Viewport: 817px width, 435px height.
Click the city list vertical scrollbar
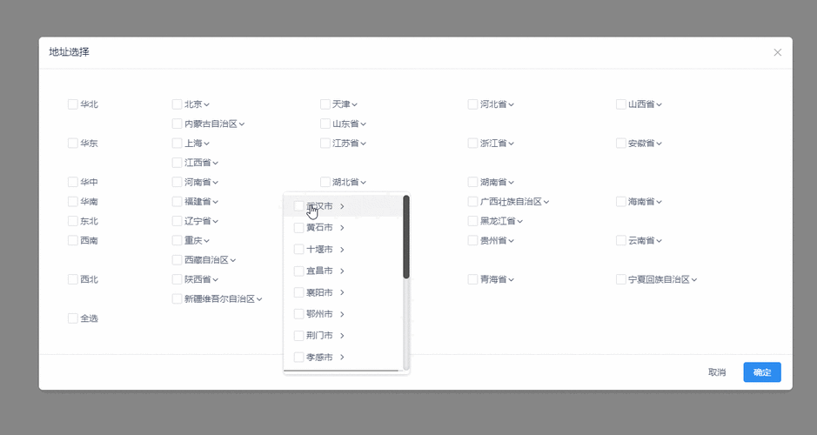click(406, 237)
